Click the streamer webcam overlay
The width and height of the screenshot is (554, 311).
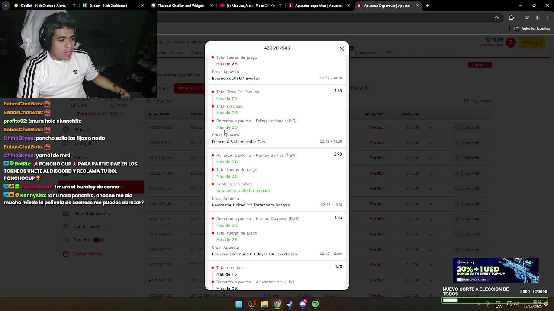[x=78, y=55]
